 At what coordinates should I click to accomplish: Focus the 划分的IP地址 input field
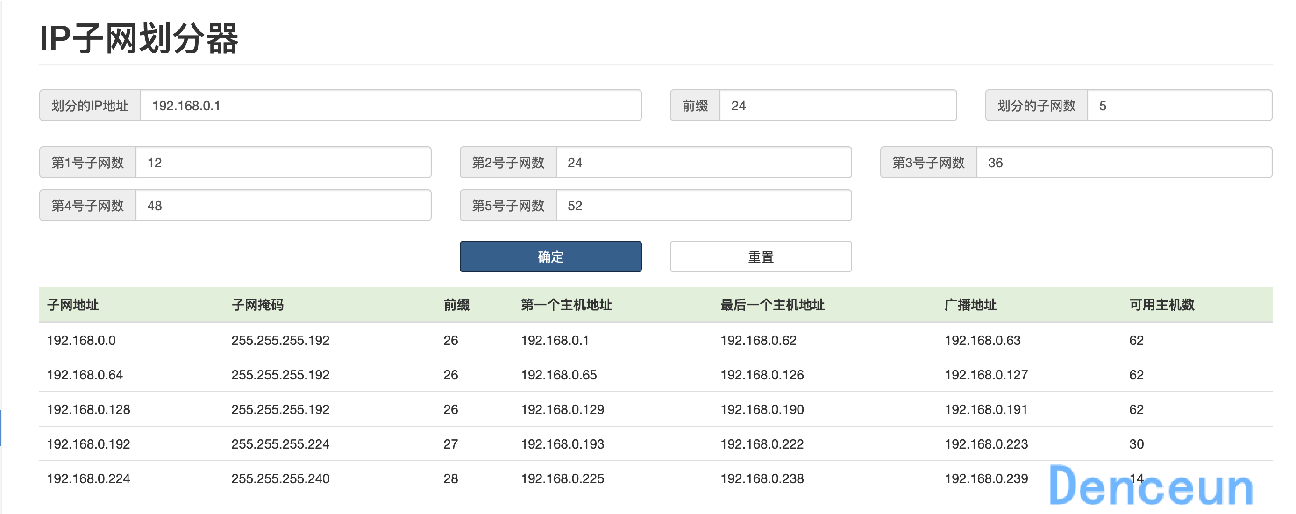coord(391,105)
